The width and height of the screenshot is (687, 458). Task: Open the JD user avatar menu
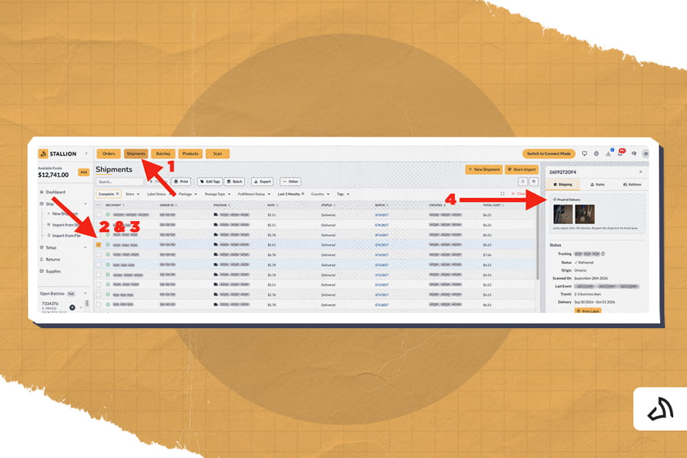[645, 154]
